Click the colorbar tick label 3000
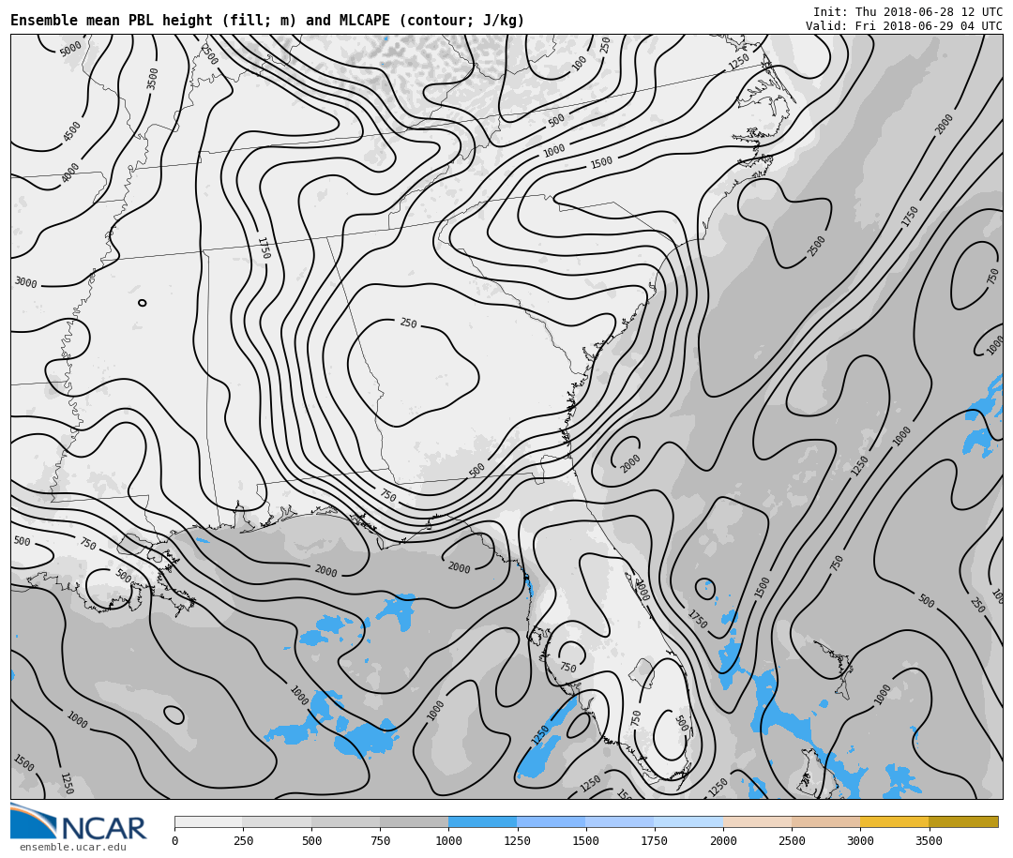 tap(860, 840)
